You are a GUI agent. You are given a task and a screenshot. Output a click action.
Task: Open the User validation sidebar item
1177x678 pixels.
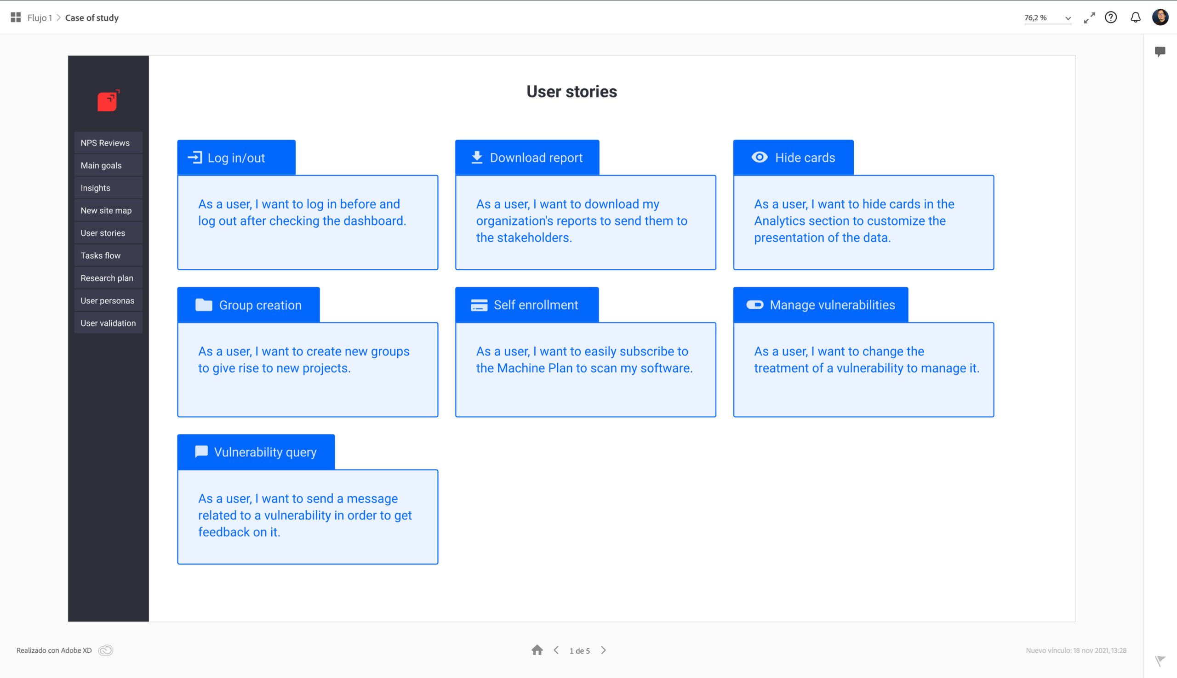108,323
